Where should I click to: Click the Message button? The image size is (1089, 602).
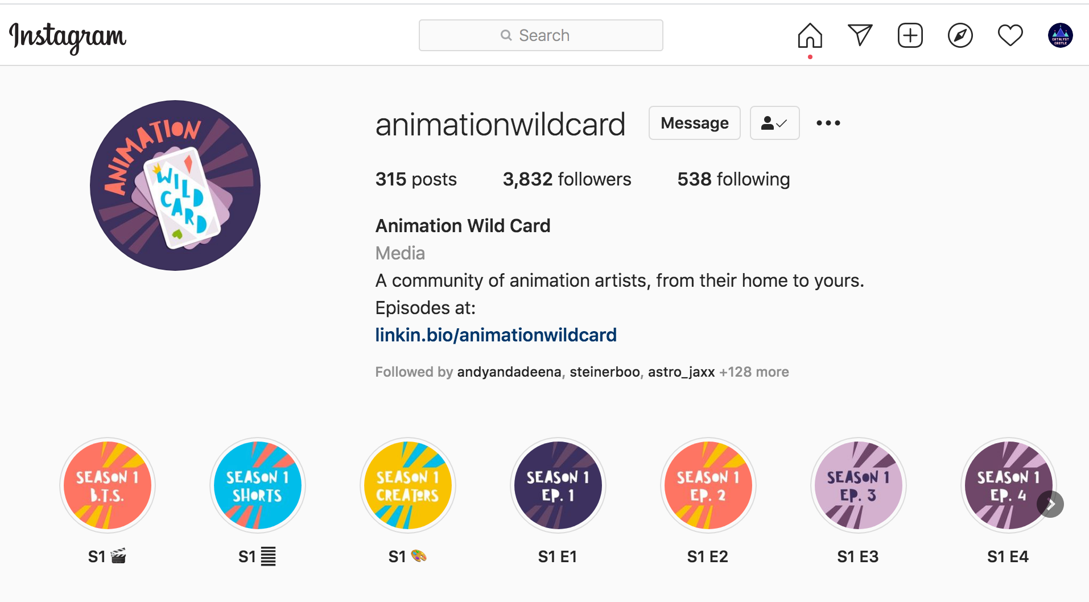coord(694,123)
